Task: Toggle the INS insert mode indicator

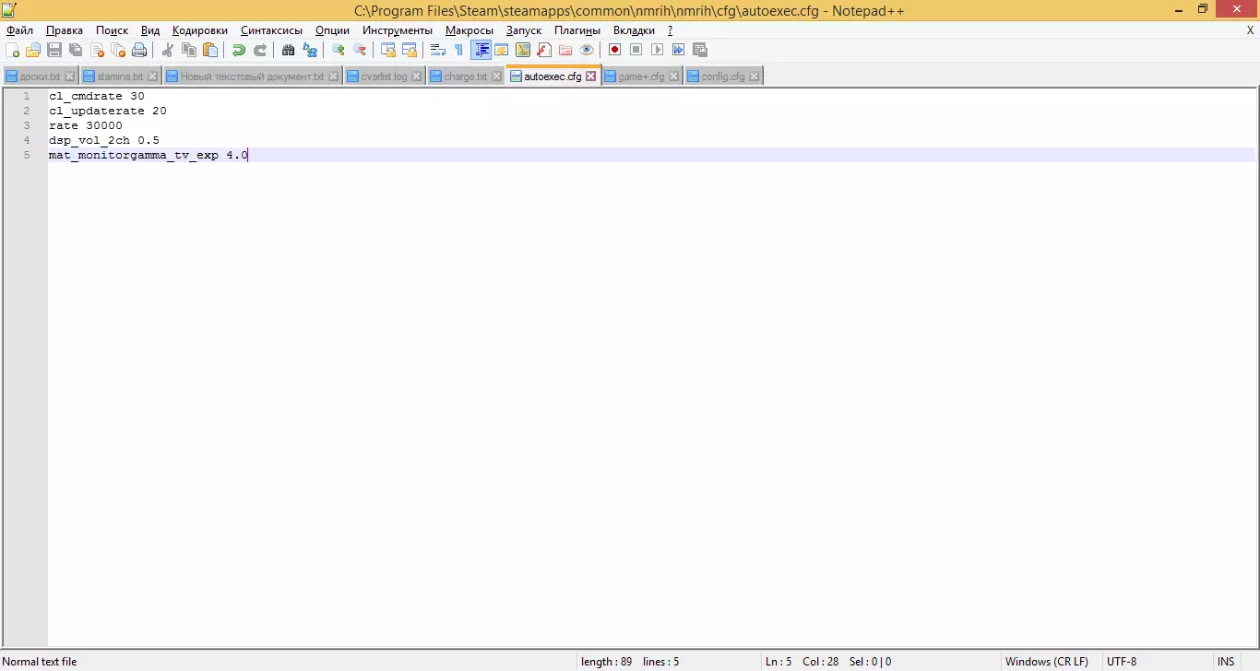Action: (x=1226, y=662)
